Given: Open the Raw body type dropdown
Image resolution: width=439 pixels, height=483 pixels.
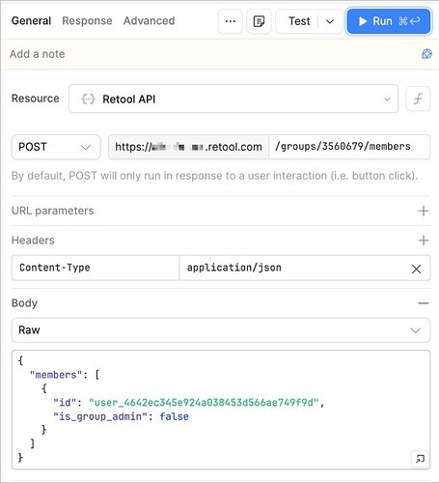Looking at the screenshot, I should click(x=221, y=330).
